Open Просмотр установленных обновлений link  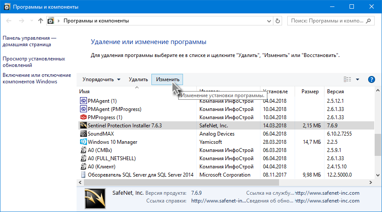(x=34, y=62)
